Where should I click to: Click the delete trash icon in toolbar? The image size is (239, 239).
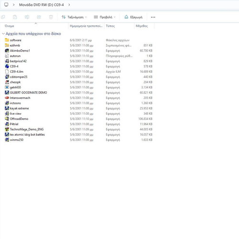(x=51, y=17)
